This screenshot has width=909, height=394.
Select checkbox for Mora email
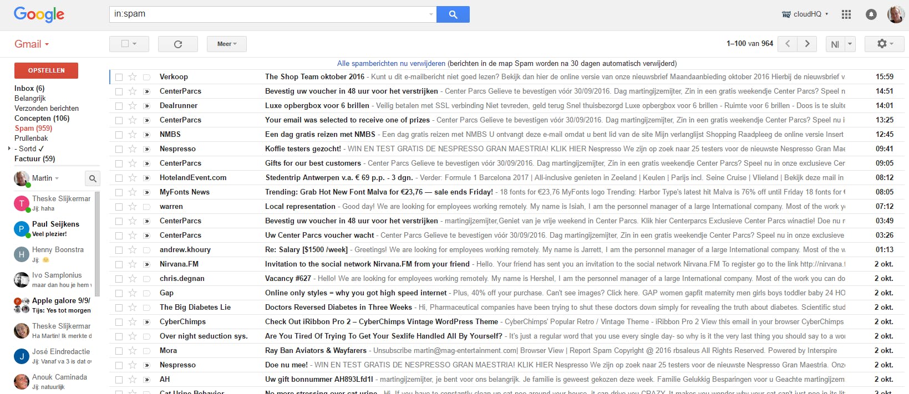coord(119,351)
